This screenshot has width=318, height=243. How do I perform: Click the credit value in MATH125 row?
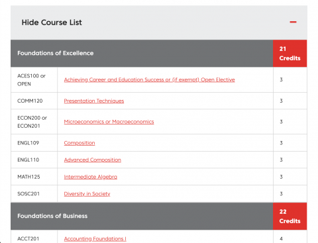[x=281, y=177]
